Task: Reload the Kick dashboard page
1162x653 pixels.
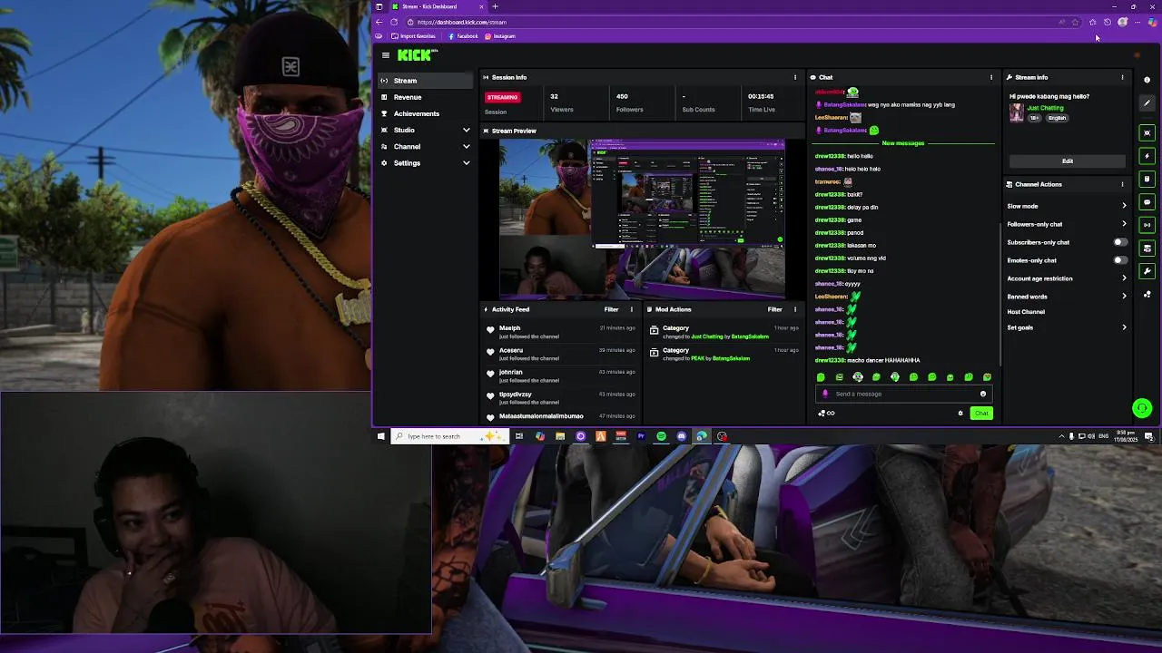Action: pyautogui.click(x=394, y=22)
